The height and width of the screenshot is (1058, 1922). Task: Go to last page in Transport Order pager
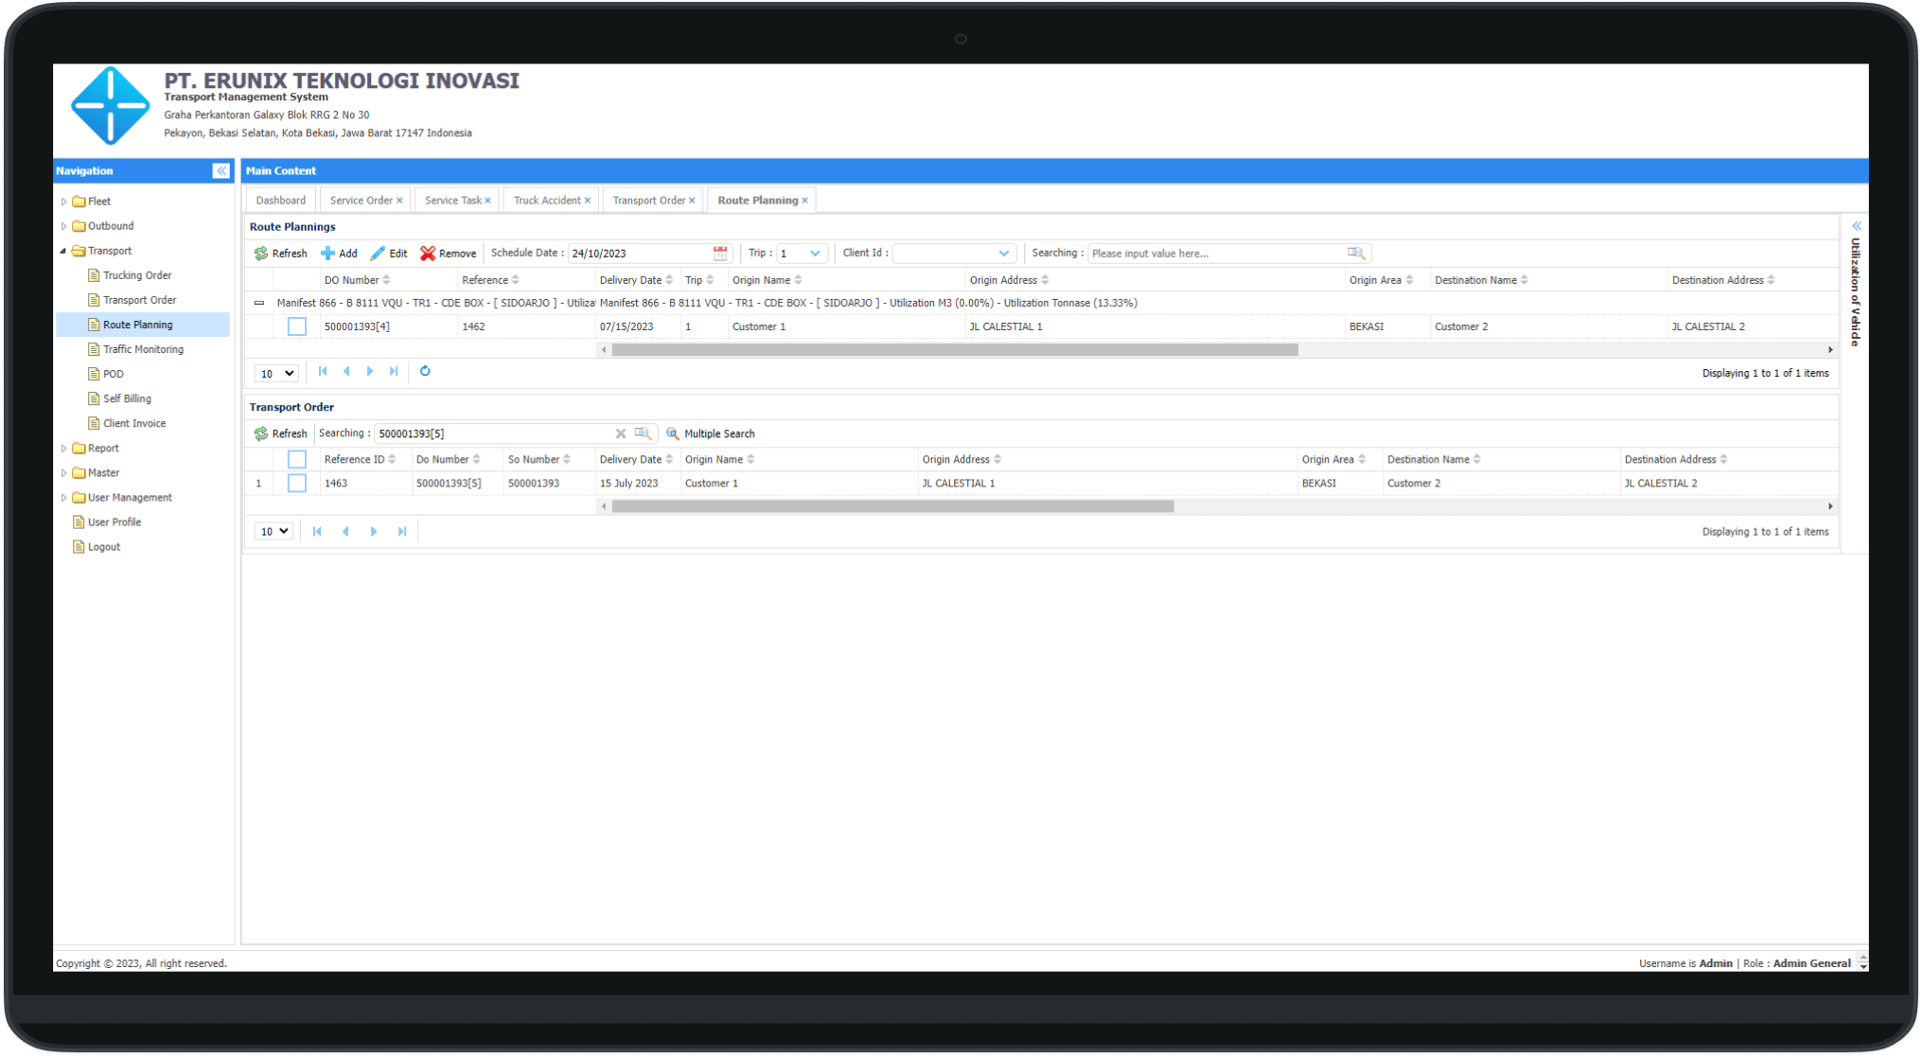(402, 532)
